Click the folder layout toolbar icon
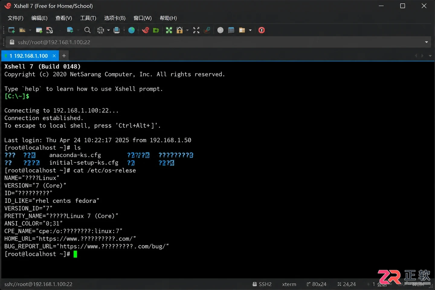Screen dimensions: 435x290 pyautogui.click(x=242, y=30)
